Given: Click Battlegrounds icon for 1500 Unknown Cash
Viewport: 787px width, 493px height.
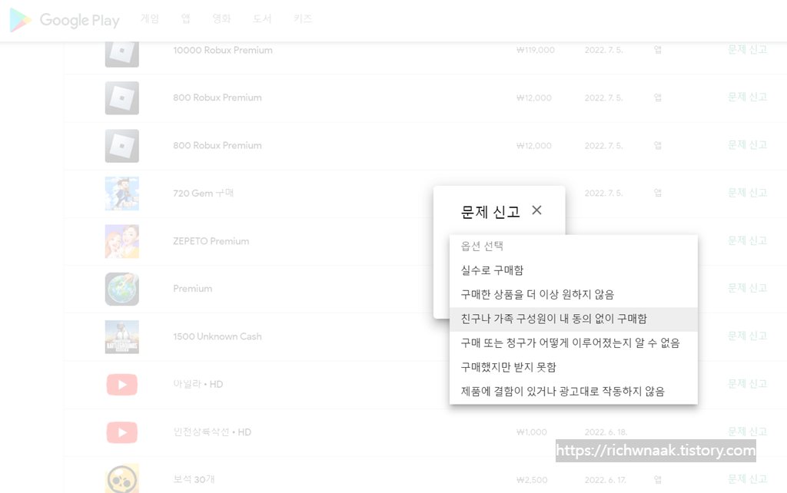Looking at the screenshot, I should [x=122, y=337].
